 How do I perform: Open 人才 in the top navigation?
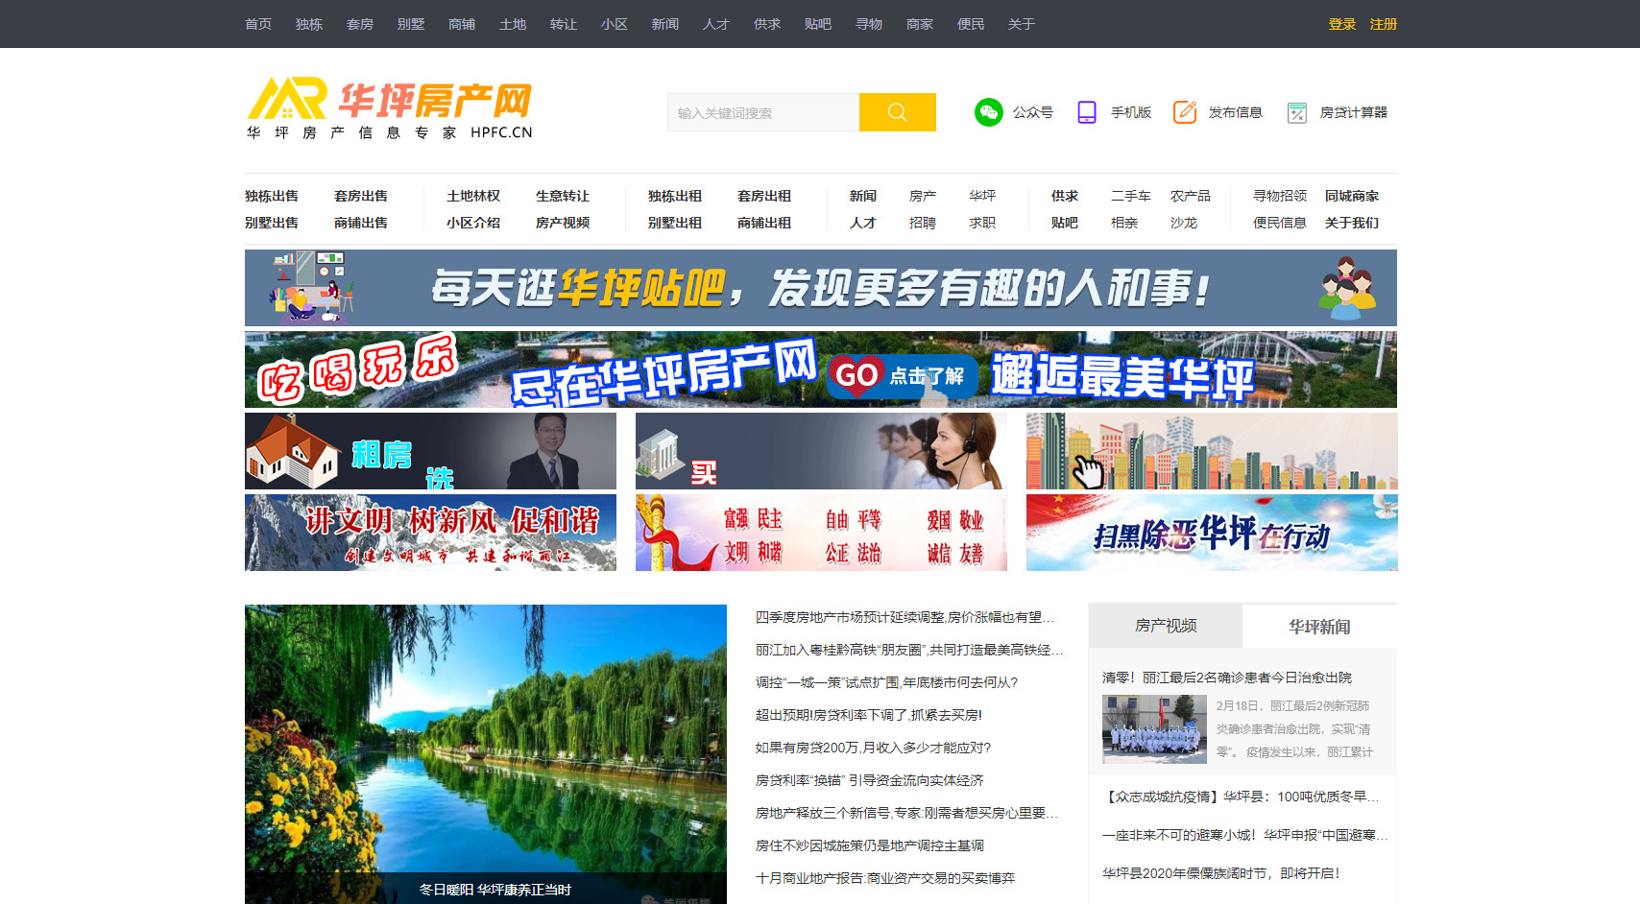[x=716, y=24]
